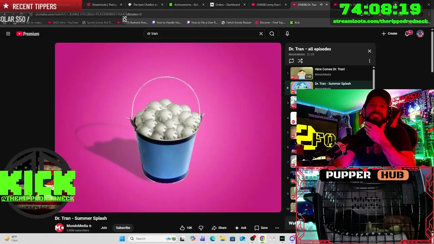Open the weather widget showing 45°F

[11, 239]
